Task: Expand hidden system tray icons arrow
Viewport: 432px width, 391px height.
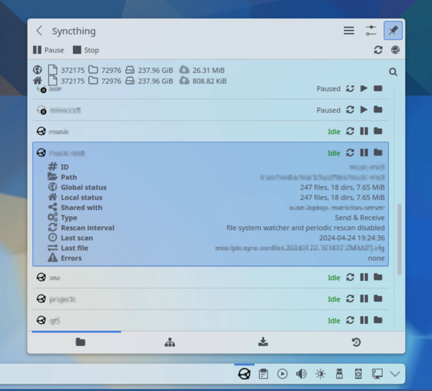Action: 395,374
